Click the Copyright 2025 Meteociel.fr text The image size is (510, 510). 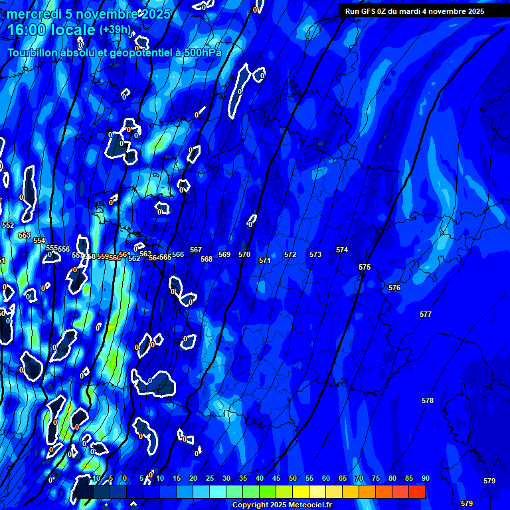click(282, 505)
